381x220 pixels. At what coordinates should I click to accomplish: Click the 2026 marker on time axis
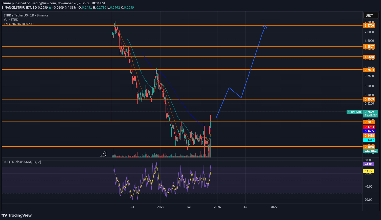coord(217,207)
